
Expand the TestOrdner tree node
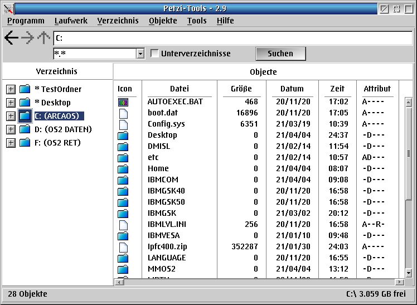coord(11,89)
